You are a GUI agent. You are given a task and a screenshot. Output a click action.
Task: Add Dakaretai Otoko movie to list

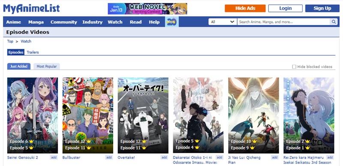tap(220, 157)
